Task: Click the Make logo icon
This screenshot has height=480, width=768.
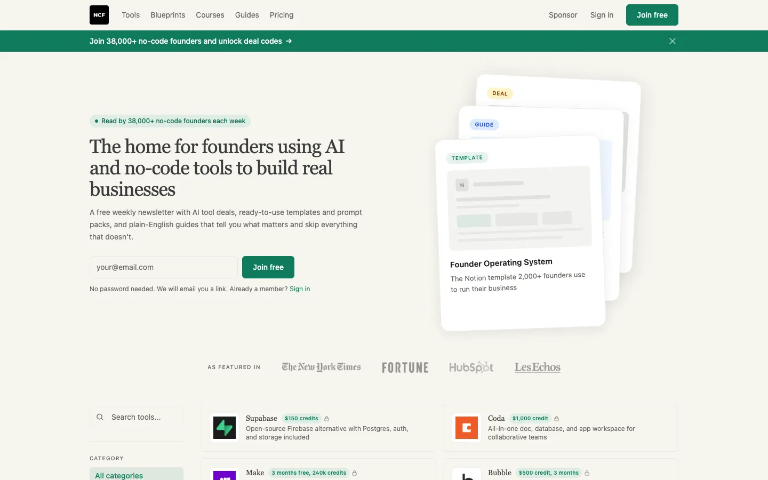Action: tap(225, 475)
